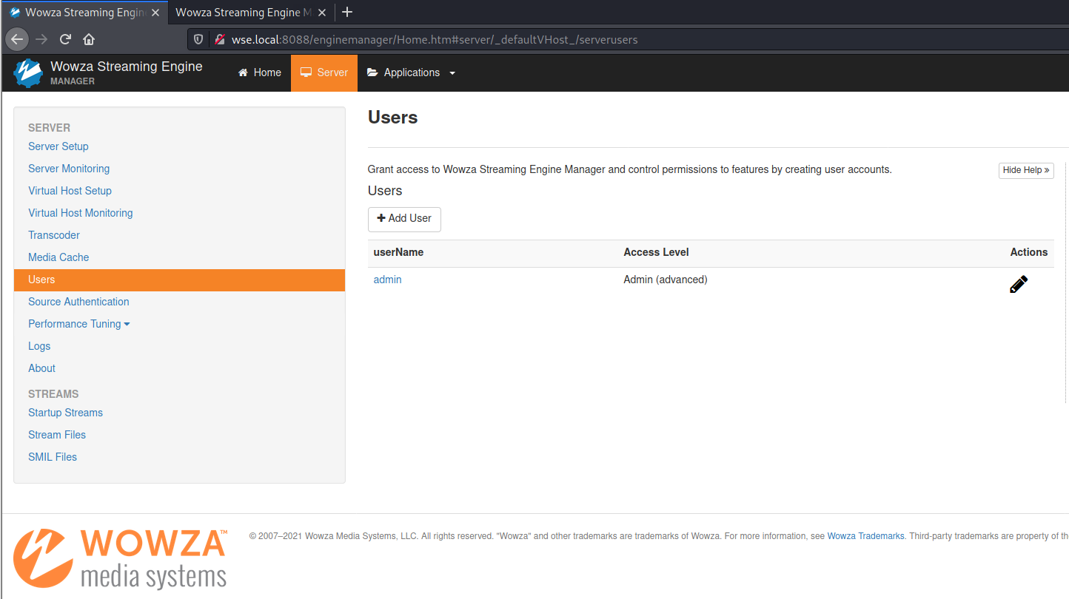Go to Virtual Host Monitoring

(81, 213)
